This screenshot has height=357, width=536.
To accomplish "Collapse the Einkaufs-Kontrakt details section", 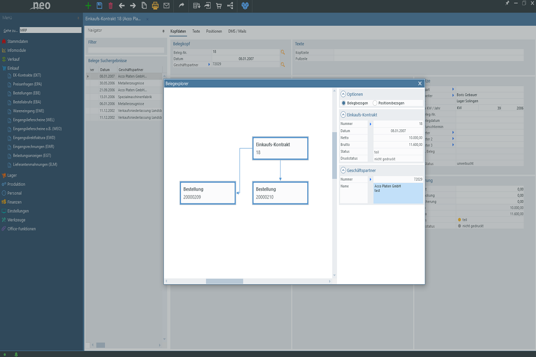I will pyautogui.click(x=343, y=115).
